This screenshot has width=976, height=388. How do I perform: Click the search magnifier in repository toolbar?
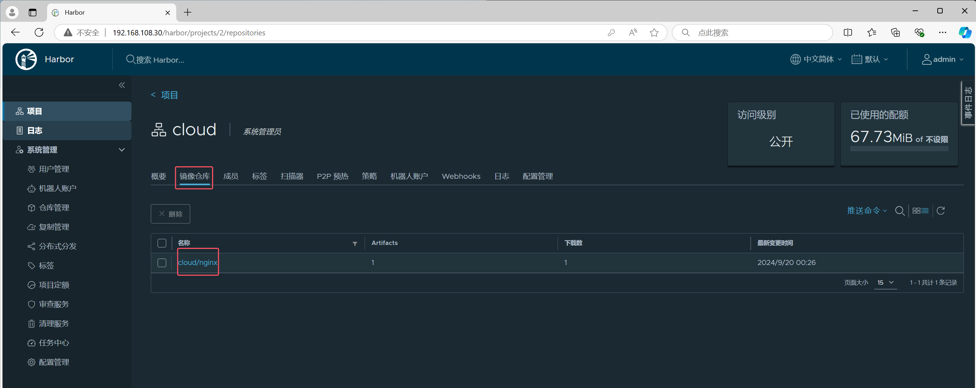pos(899,211)
